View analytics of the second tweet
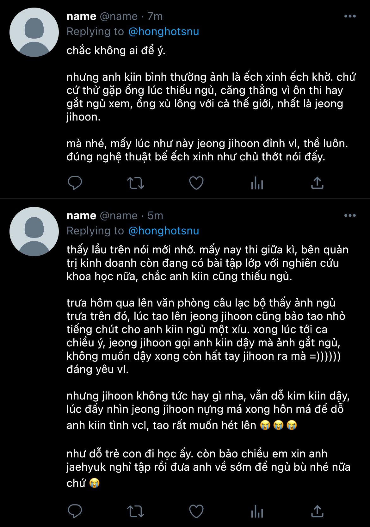The height and width of the screenshot is (527, 370). click(x=257, y=511)
